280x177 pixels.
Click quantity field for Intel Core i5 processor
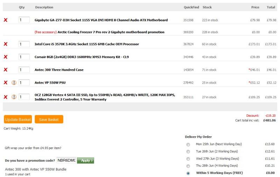(x=24, y=44)
